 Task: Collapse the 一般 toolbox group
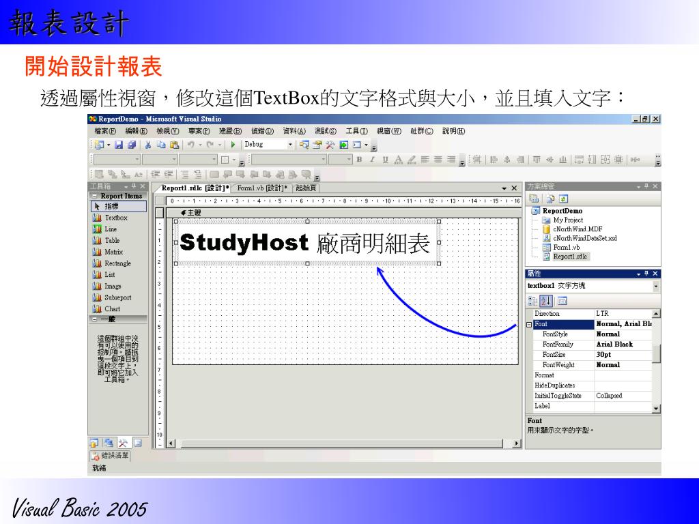pos(94,319)
